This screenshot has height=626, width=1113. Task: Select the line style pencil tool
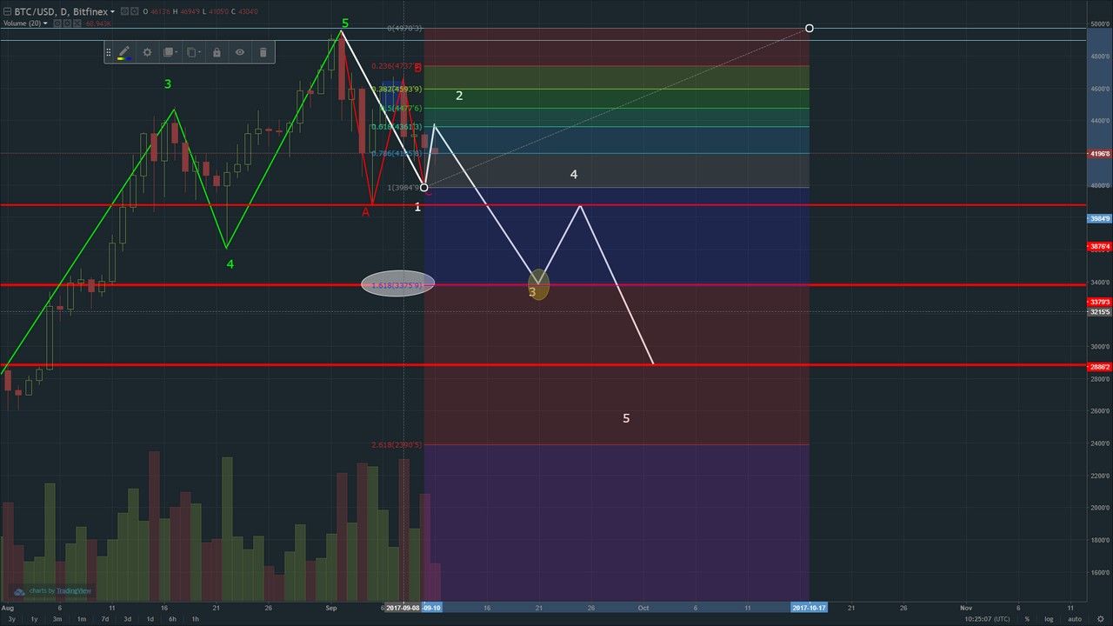pos(123,52)
